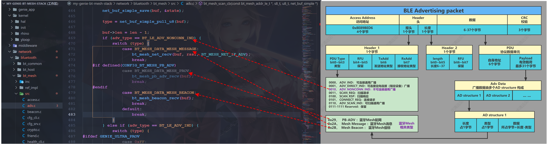The width and height of the screenshot is (548, 144).
Task: Click the bt_mesh breadcrumb segment
Action: click(160, 3)
